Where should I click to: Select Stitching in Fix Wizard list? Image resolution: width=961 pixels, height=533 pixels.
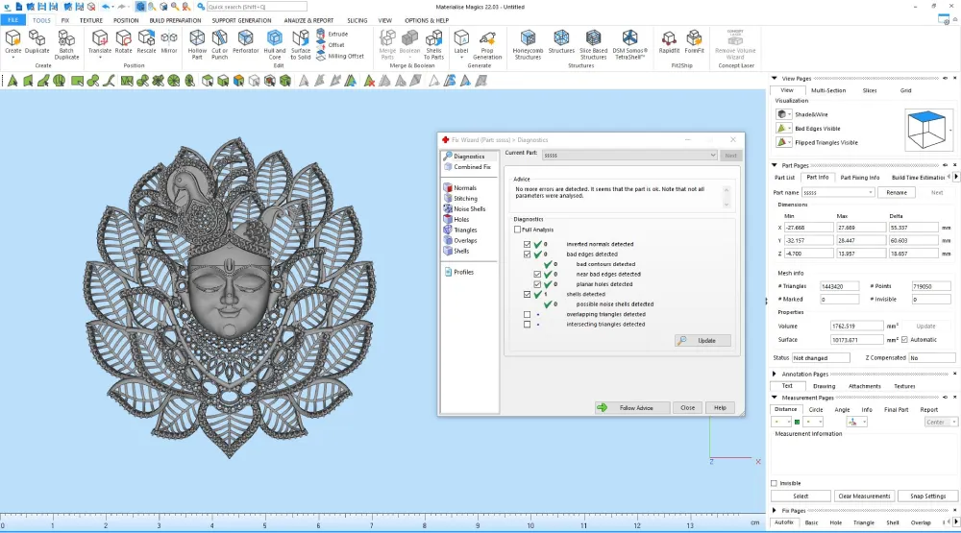coord(460,199)
